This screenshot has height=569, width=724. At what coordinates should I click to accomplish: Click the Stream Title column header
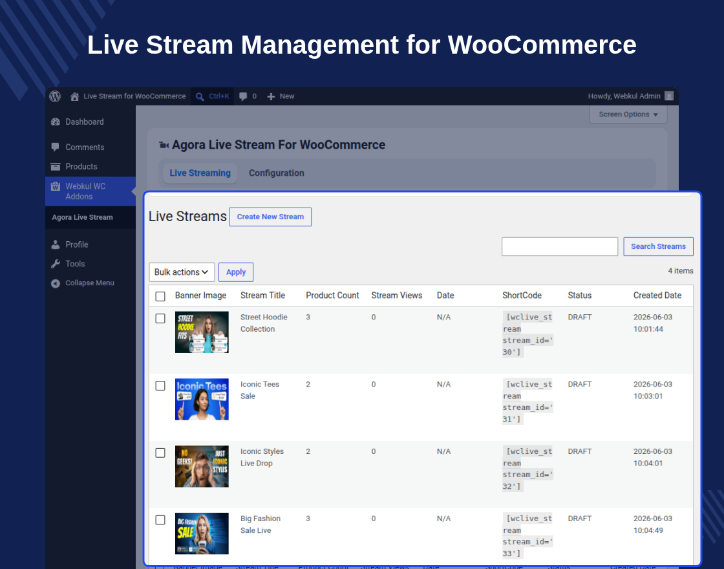(x=262, y=295)
